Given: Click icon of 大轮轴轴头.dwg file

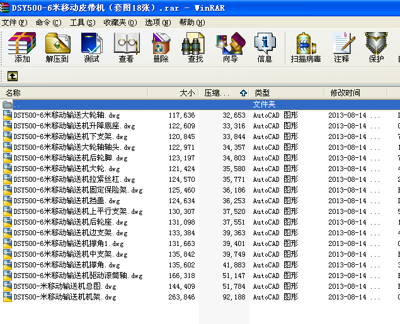Looking at the screenshot, I should click(x=8, y=147).
